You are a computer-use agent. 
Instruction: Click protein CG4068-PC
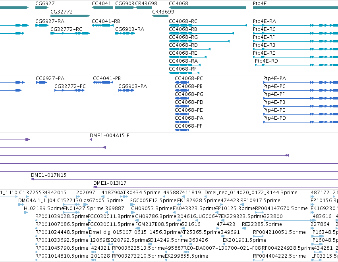click(x=182, y=82)
